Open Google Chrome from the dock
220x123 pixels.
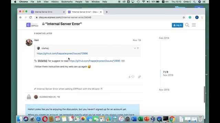pos(172,119)
